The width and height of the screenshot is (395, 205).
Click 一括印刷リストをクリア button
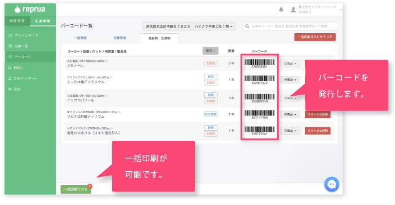tap(315, 37)
